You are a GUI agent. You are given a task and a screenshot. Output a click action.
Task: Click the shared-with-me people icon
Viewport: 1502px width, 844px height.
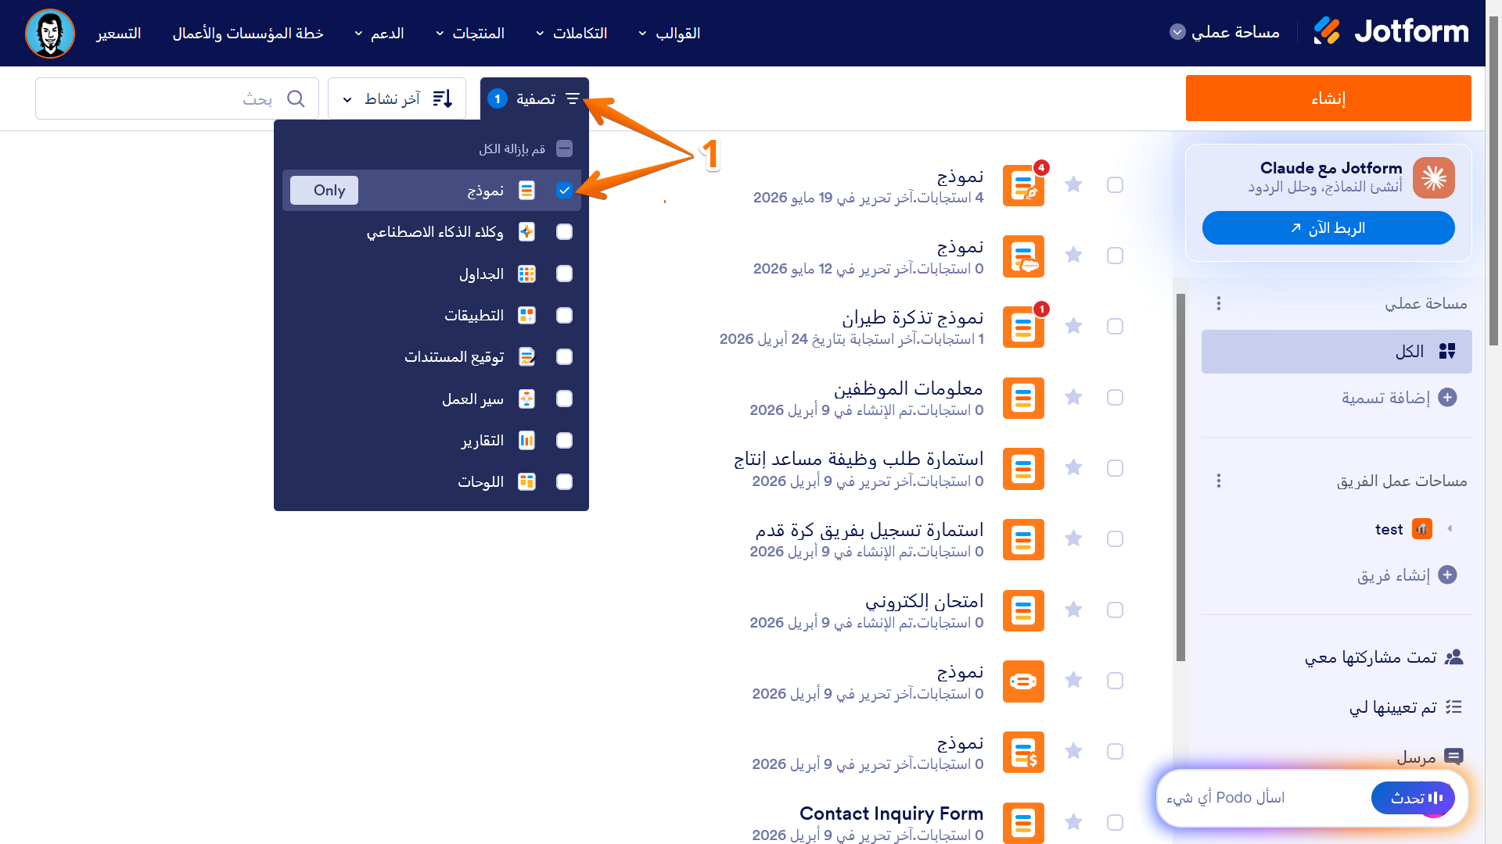coord(1453,657)
